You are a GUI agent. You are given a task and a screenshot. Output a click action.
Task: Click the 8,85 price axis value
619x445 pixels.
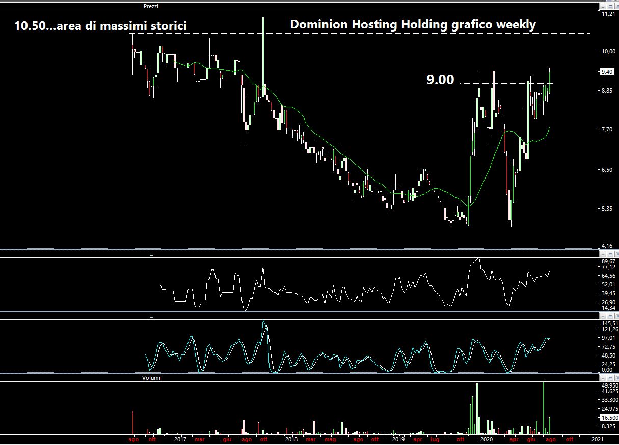[607, 91]
